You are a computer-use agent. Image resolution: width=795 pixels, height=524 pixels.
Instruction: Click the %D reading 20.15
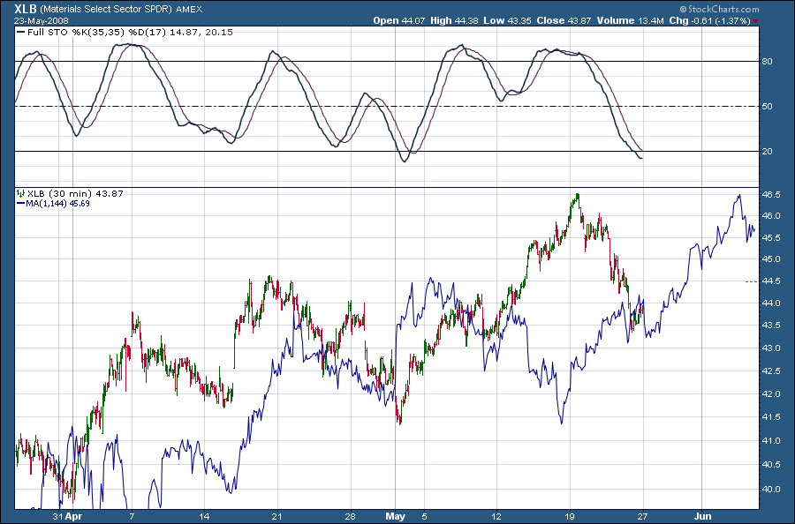click(219, 33)
